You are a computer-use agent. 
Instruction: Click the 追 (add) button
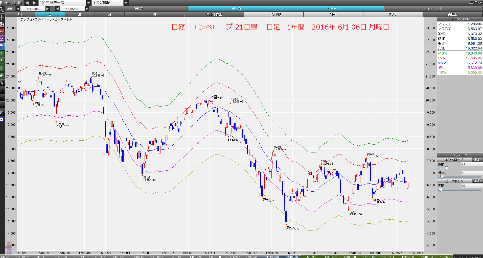coord(14,3)
